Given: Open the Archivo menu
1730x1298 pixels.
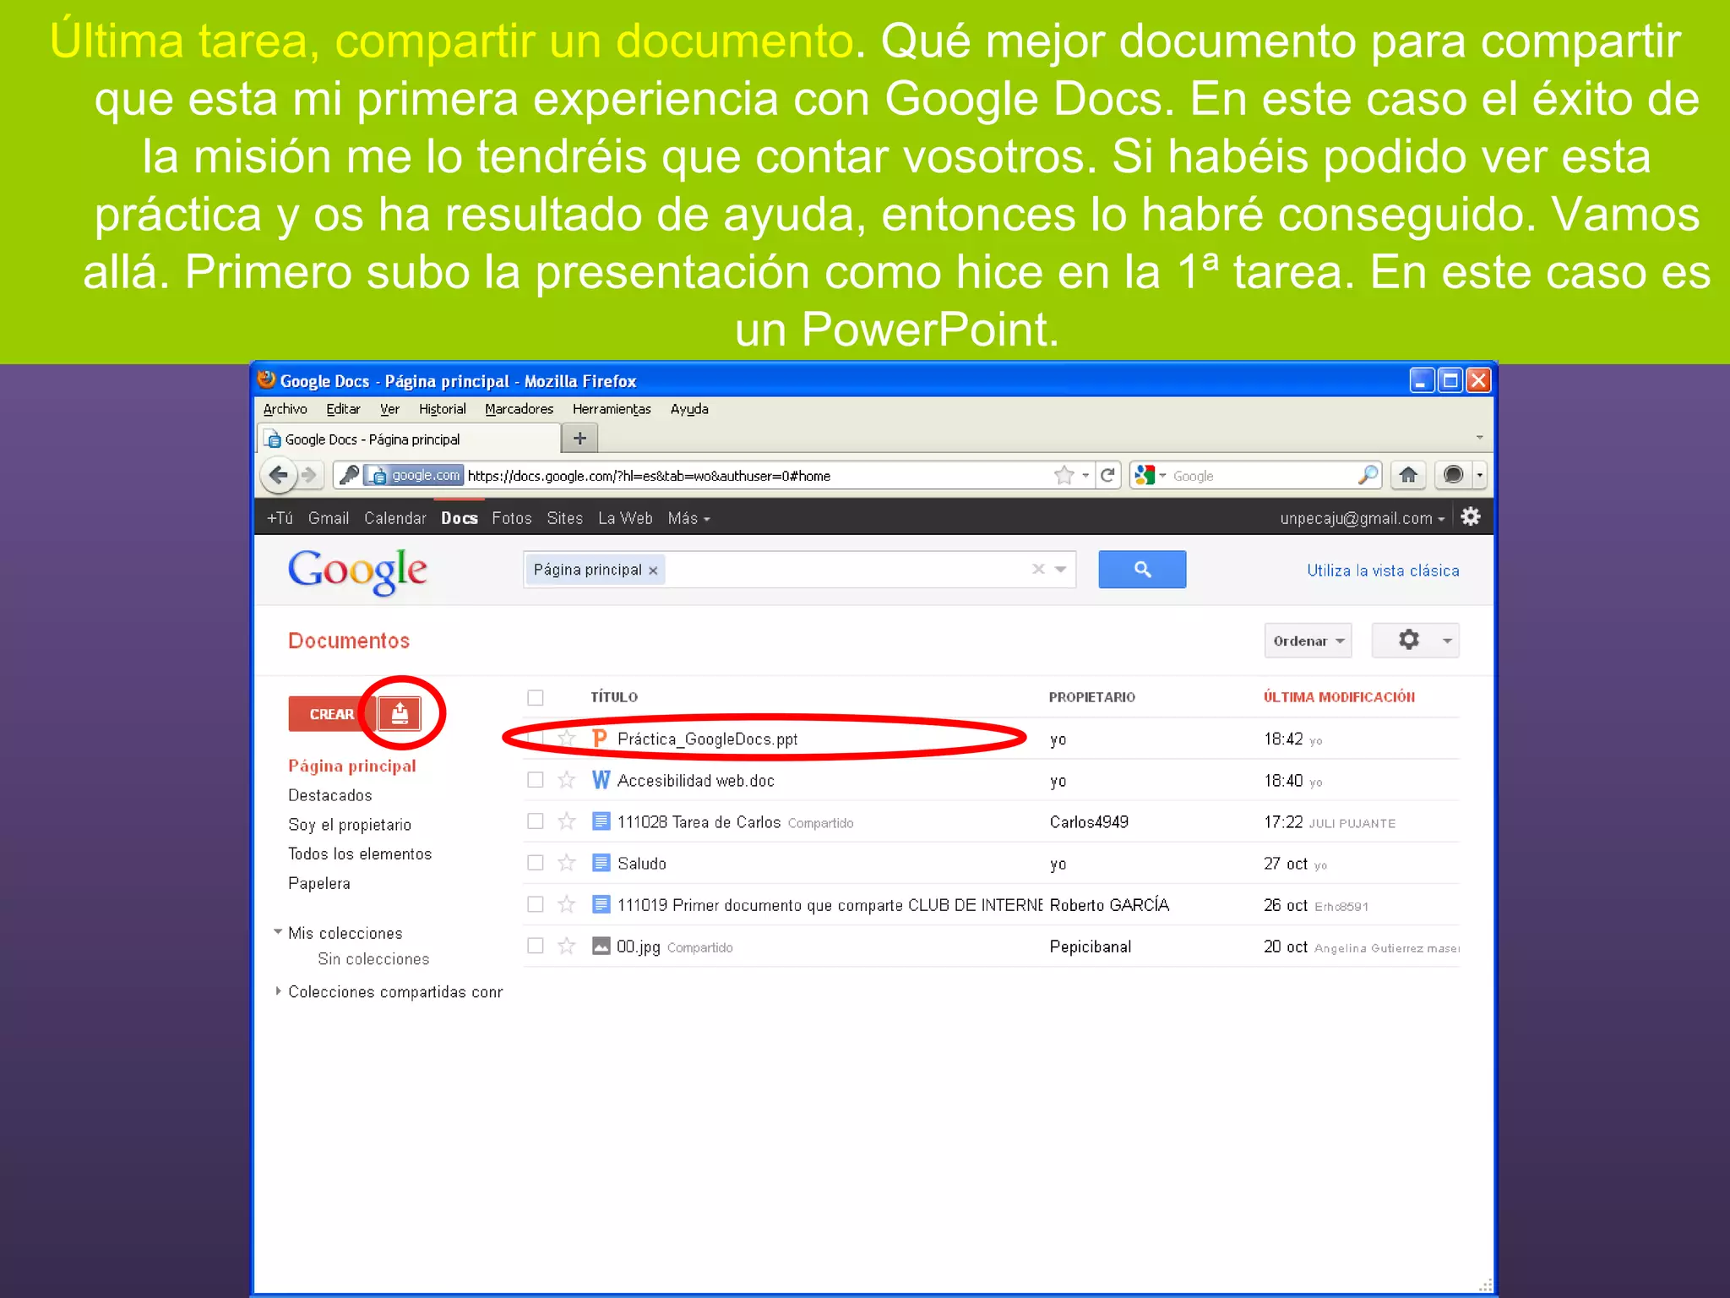Looking at the screenshot, I should click(285, 409).
